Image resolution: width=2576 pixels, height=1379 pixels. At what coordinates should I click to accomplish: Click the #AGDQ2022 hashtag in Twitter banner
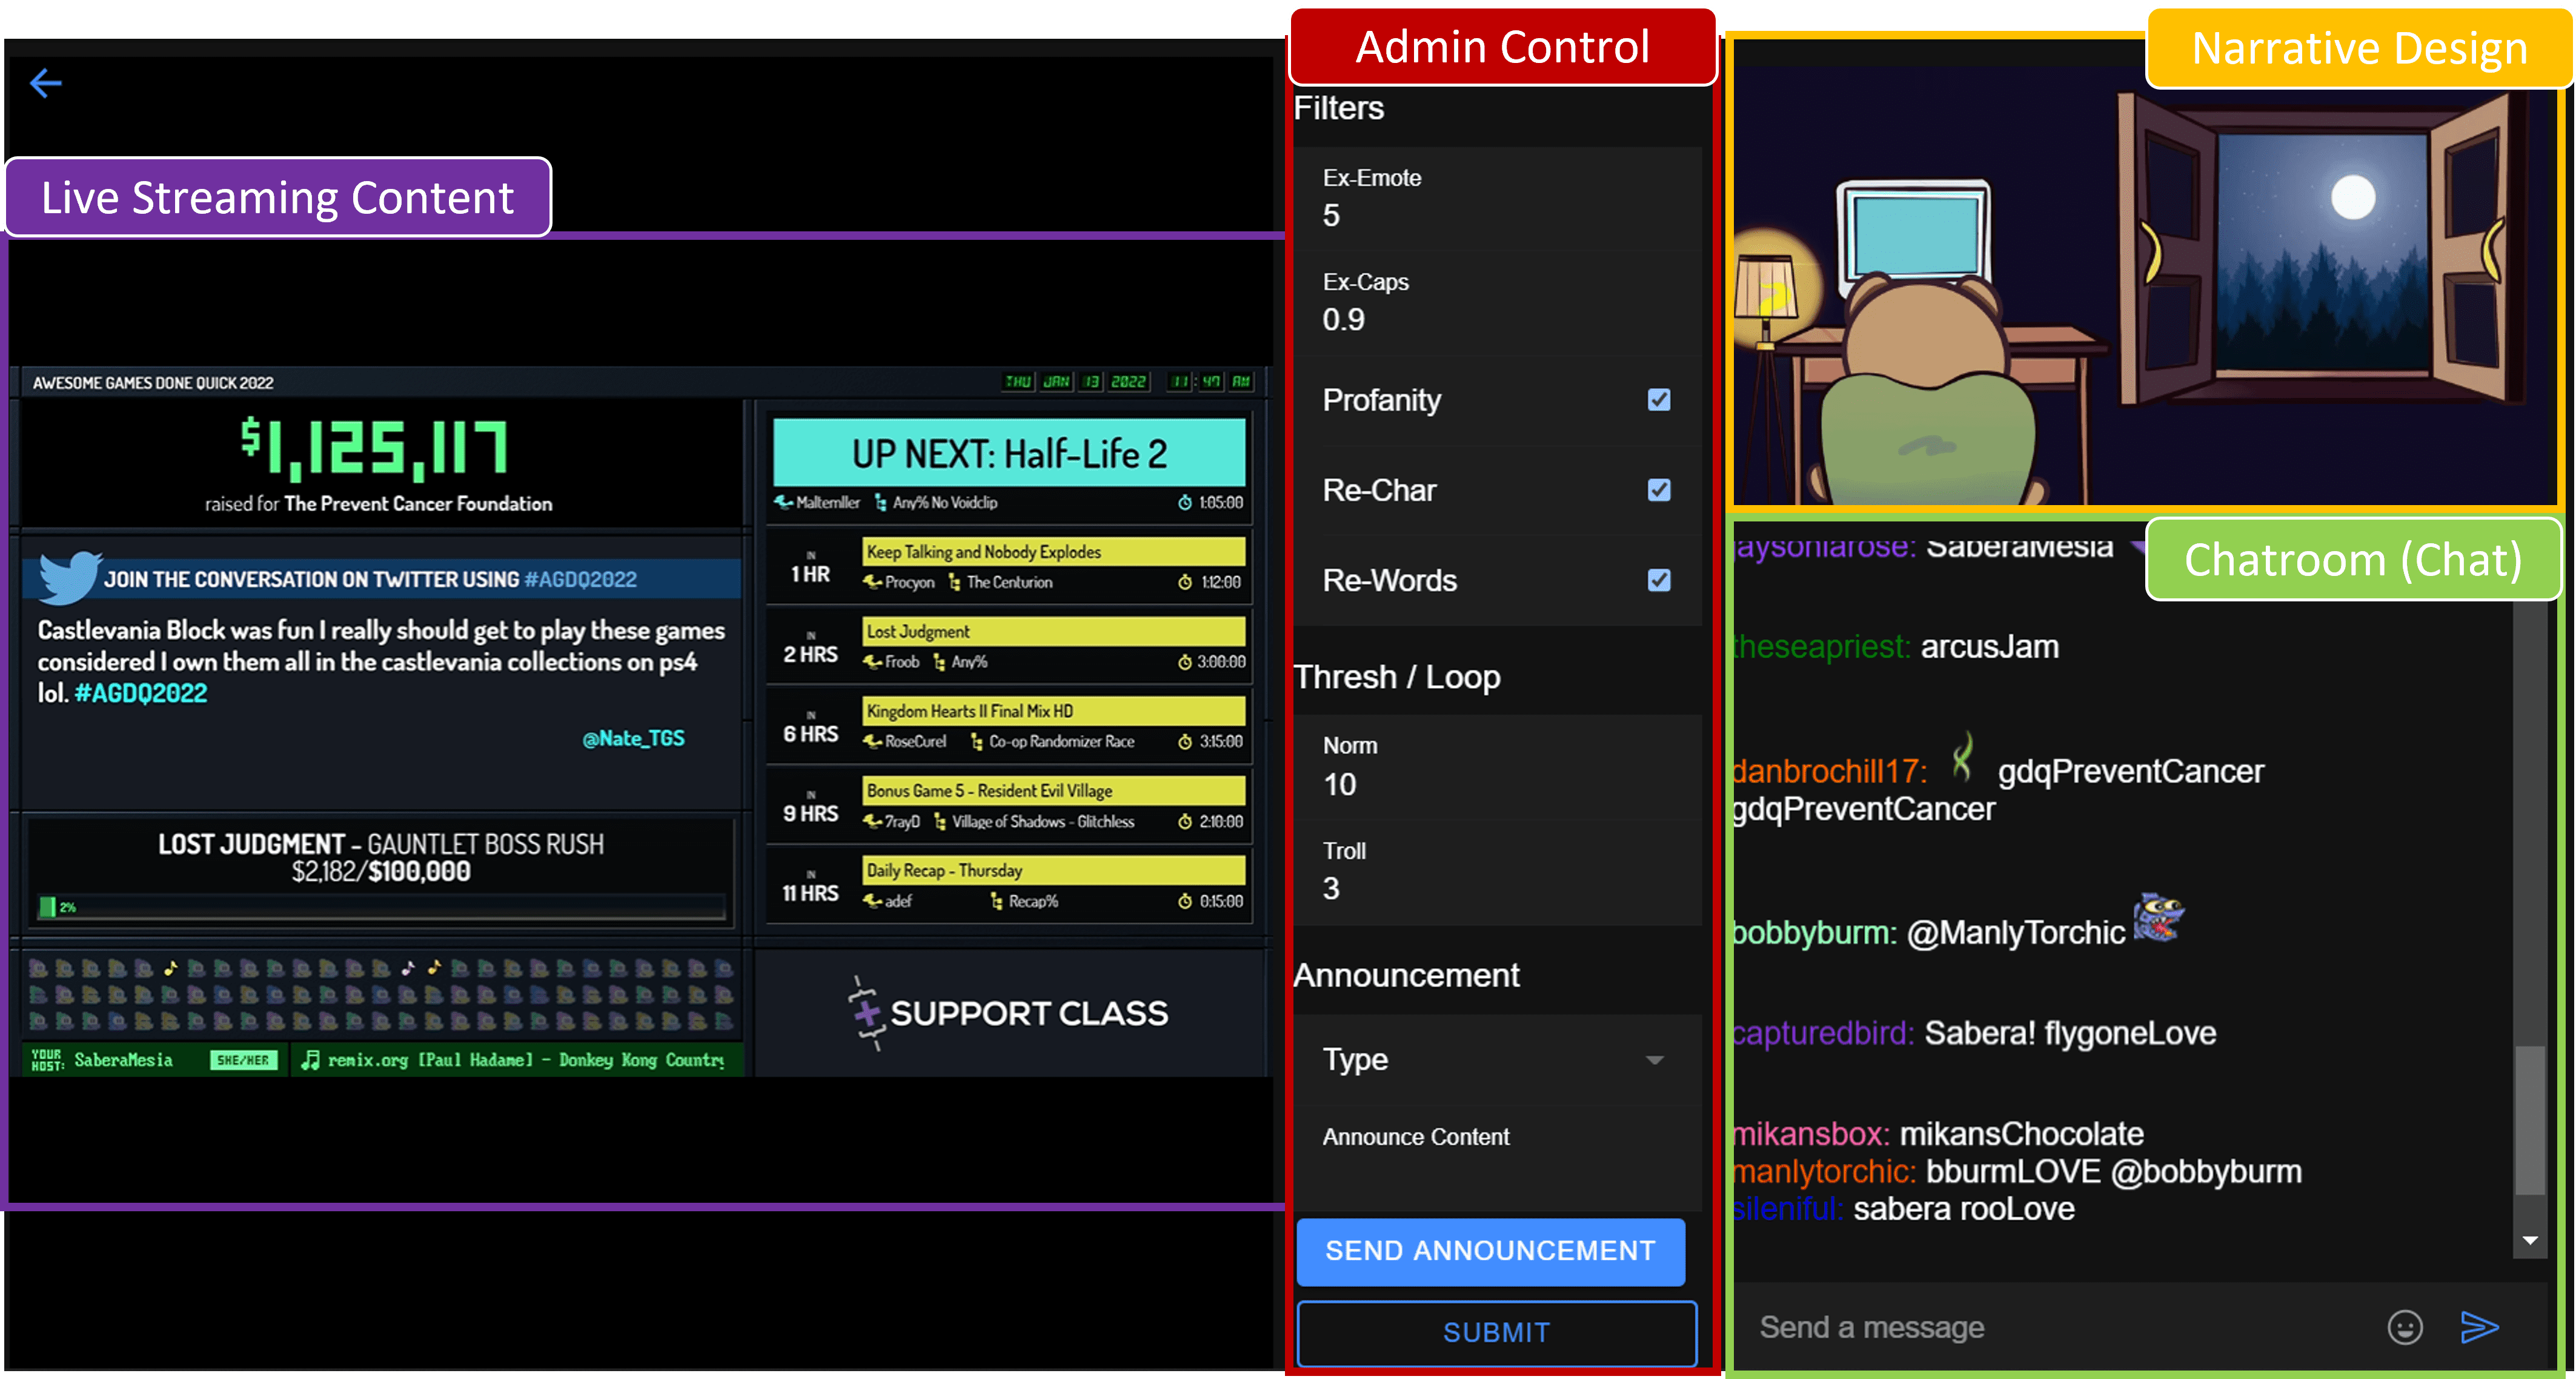[580, 579]
